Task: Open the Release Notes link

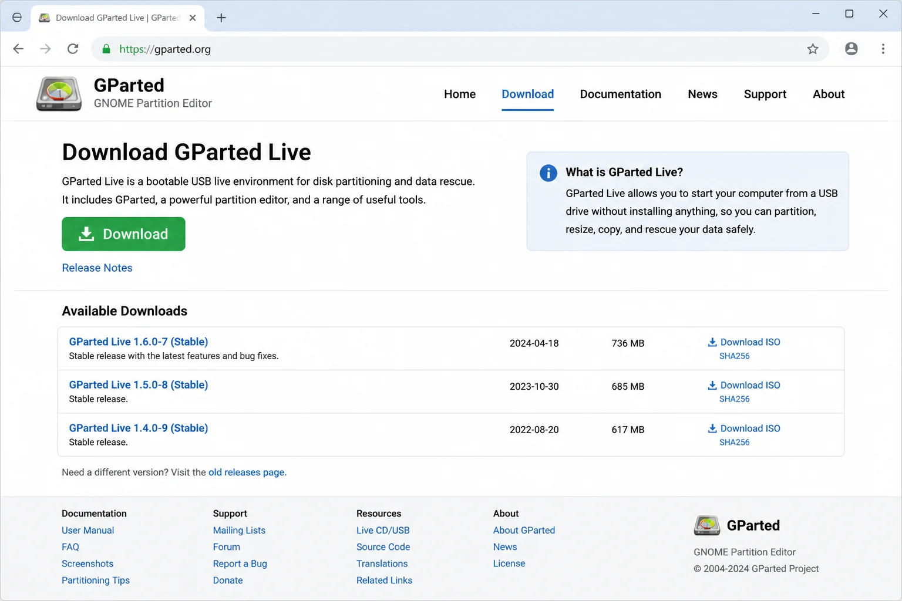Action: point(97,268)
